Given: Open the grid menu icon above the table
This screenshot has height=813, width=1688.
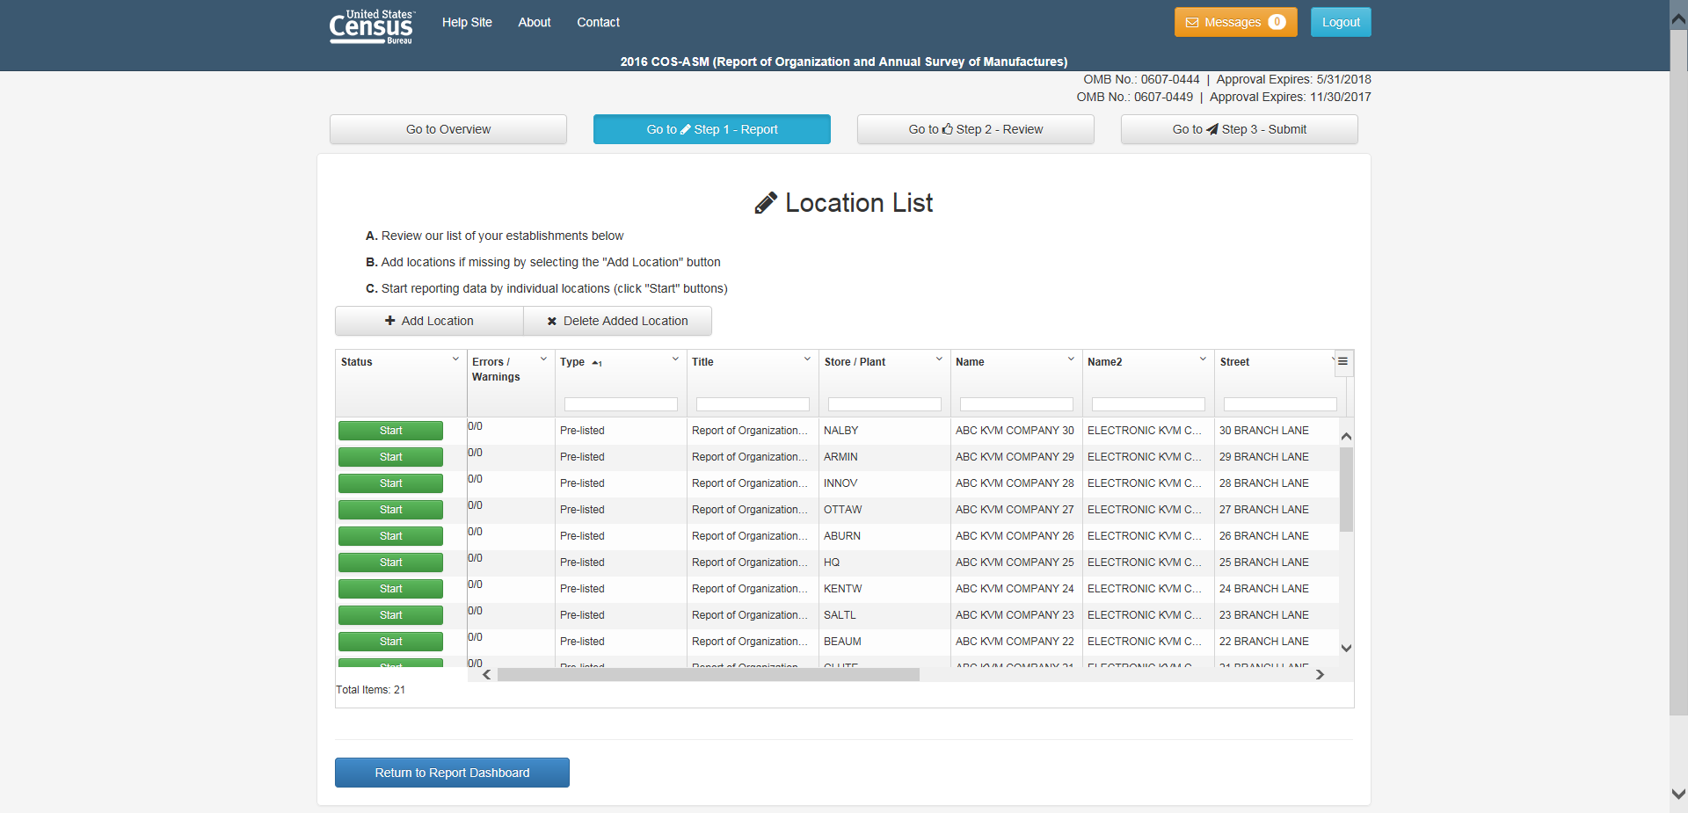Looking at the screenshot, I should [1342, 362].
